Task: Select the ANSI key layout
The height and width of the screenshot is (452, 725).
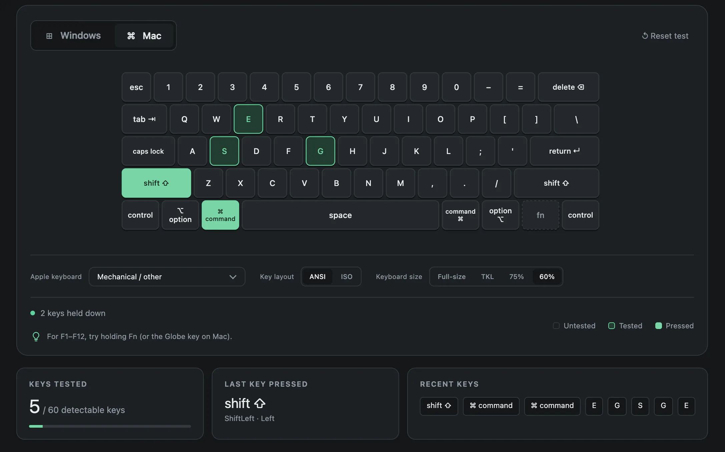Action: 317,277
